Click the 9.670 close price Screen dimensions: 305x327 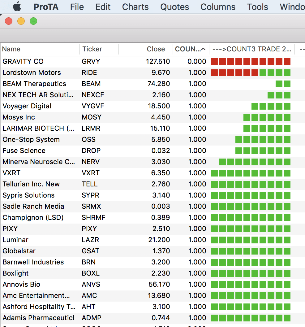[161, 72]
